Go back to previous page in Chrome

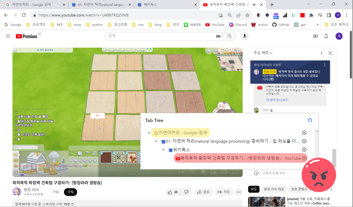tap(6, 15)
